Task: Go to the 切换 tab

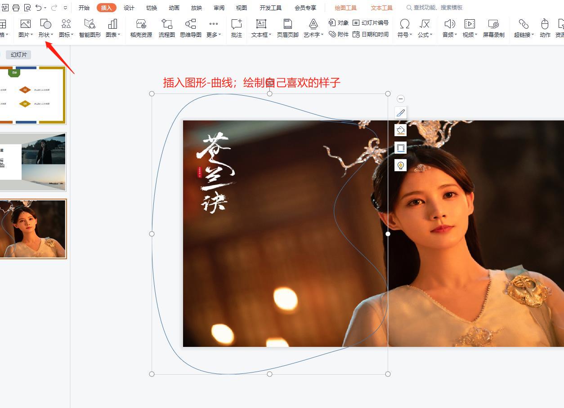Action: 152,8
